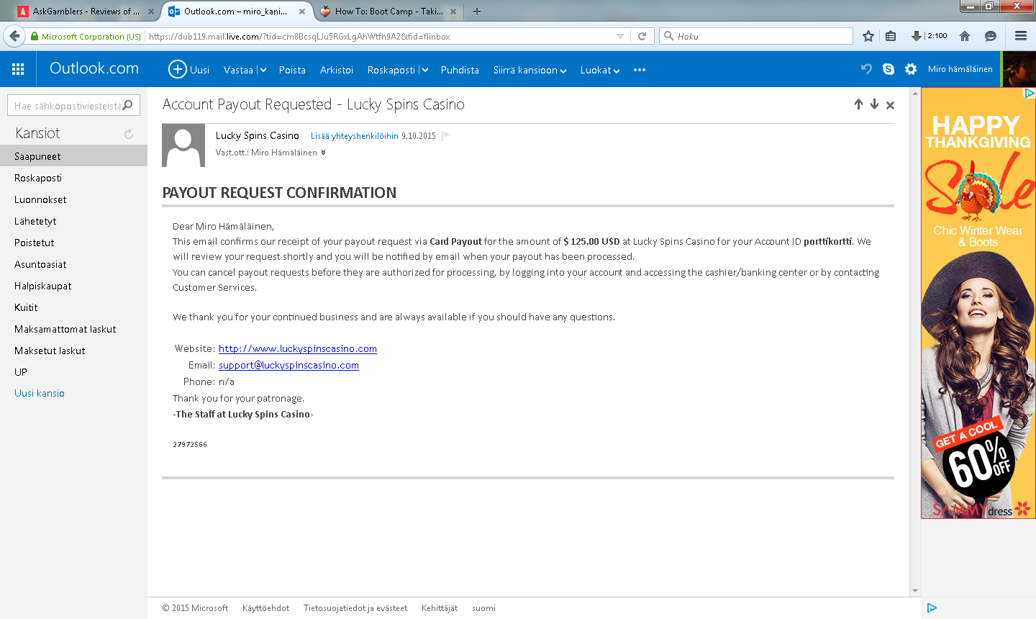Click sender avatar placeholder
The height and width of the screenshot is (619, 1036).
click(x=183, y=145)
